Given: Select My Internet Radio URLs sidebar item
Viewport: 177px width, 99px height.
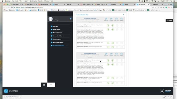Looking at the screenshot, I should tap(59, 46).
